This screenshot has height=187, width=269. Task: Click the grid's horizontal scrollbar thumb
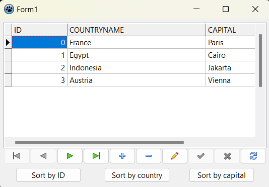click(x=100, y=142)
